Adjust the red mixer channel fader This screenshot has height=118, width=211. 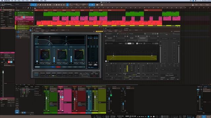click(x=75, y=99)
